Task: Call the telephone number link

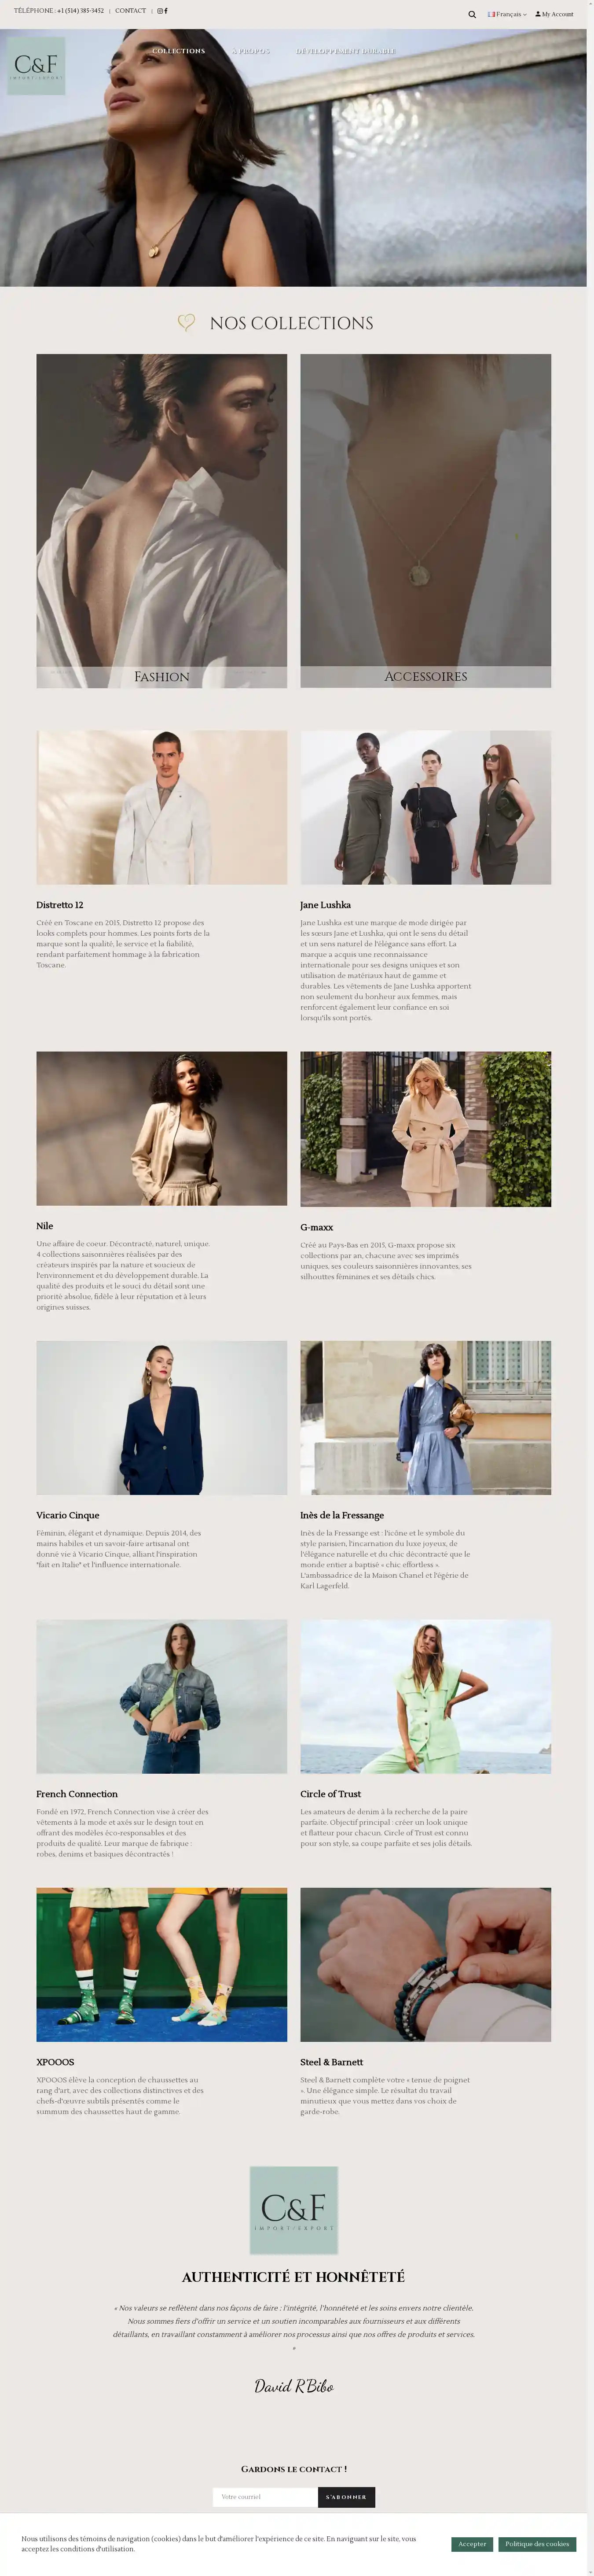Action: coord(59,11)
